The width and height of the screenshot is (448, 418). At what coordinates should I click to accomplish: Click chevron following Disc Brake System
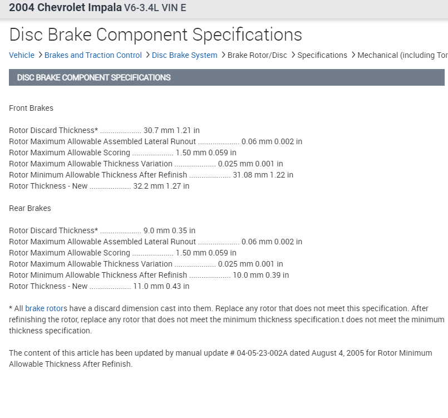[223, 55]
